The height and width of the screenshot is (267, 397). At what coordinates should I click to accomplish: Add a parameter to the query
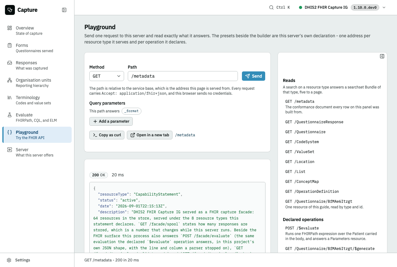click(x=111, y=121)
